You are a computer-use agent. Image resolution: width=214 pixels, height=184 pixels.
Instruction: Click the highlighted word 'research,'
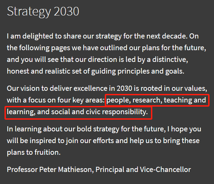click(147, 100)
